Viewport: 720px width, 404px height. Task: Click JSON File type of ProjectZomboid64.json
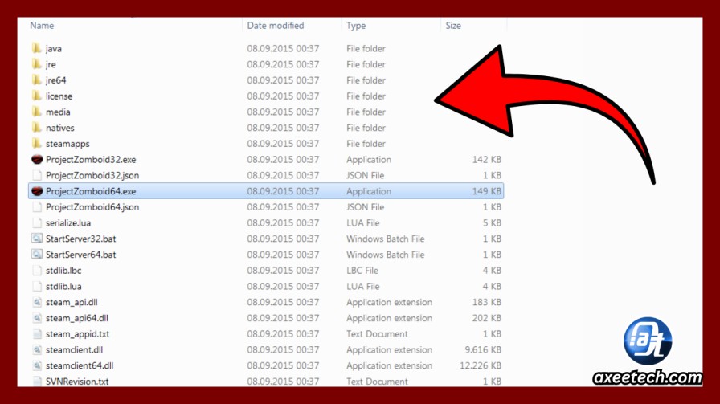point(365,207)
